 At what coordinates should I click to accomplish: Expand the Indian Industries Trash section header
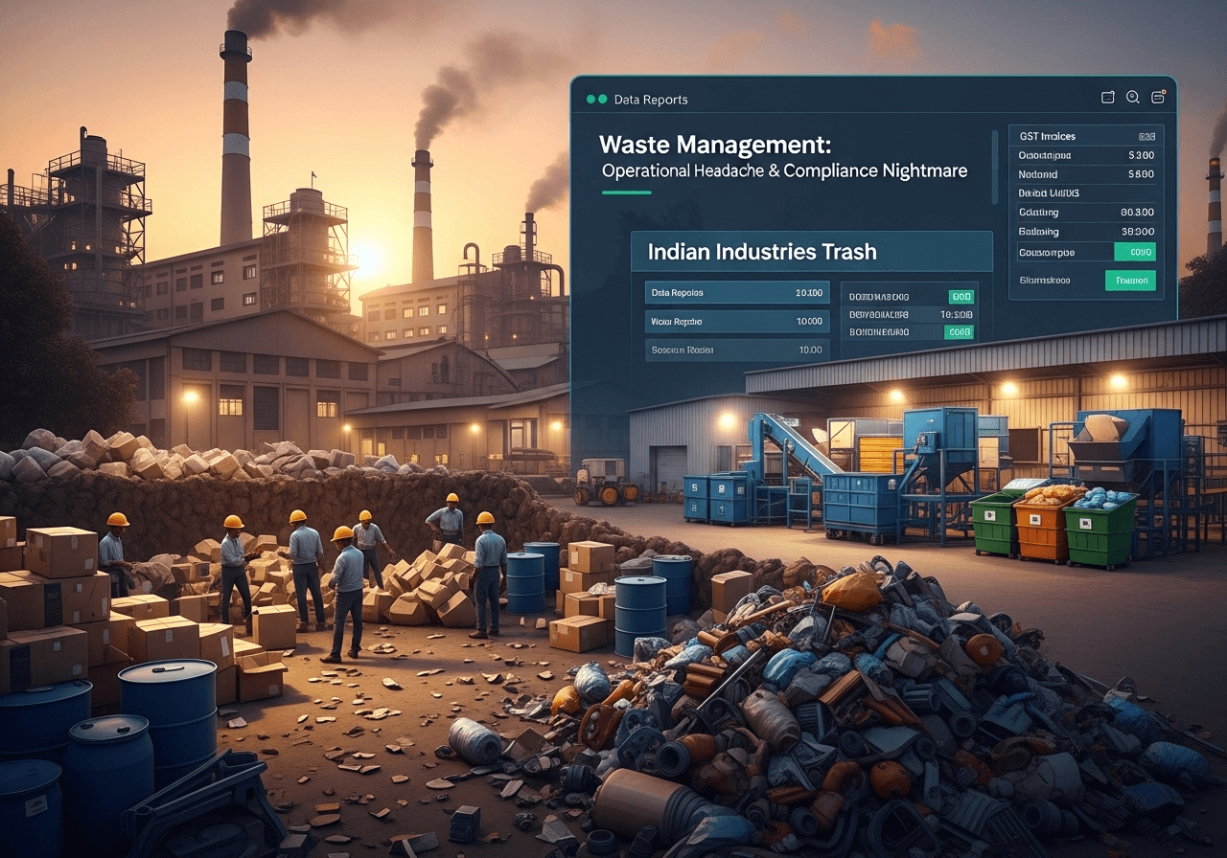[x=811, y=252]
